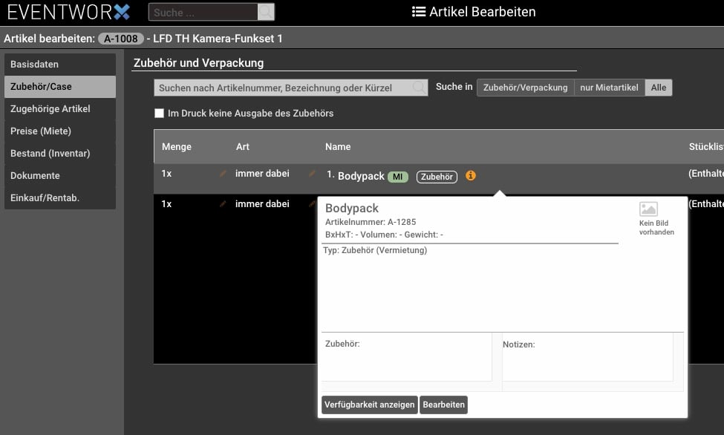Select 'Zubehör/Verpackung' search filter
This screenshot has width=724, height=435.
pos(525,88)
